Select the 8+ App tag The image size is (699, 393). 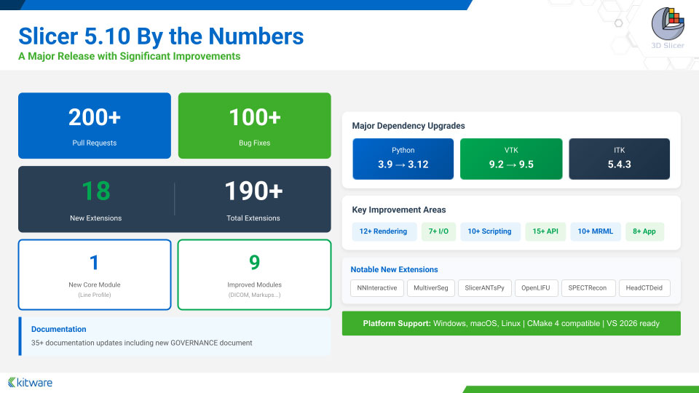(x=644, y=231)
